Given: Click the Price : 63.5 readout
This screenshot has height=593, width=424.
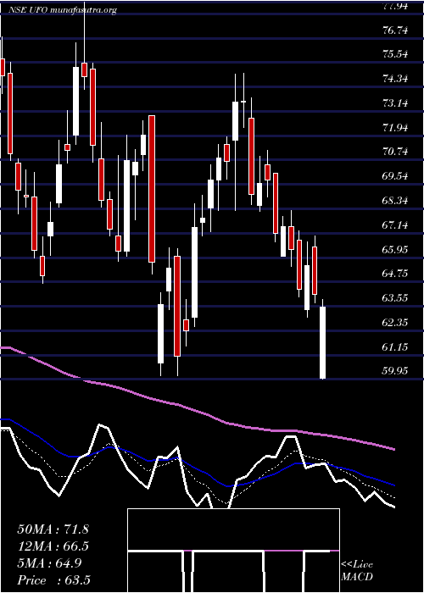Looking at the screenshot, I should pos(53,580).
